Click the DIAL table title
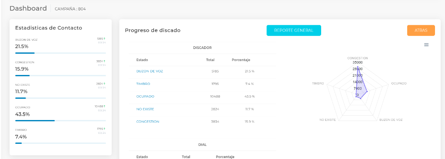445x159 pixels. pyautogui.click(x=203, y=145)
